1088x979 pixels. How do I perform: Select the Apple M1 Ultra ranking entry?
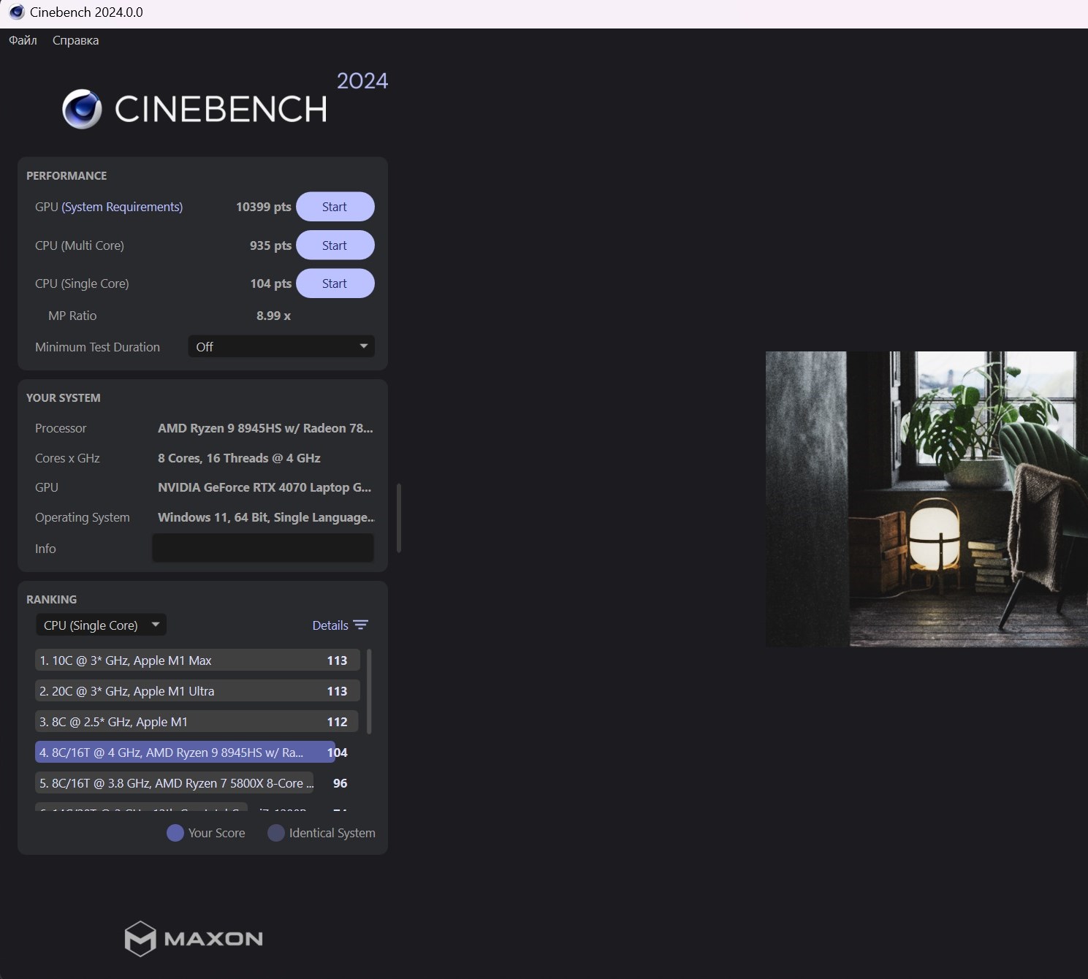point(197,691)
